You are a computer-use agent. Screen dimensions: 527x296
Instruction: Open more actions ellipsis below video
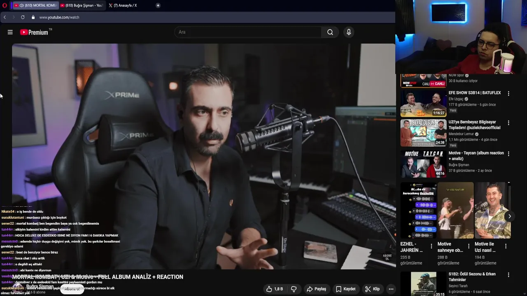pos(391,289)
